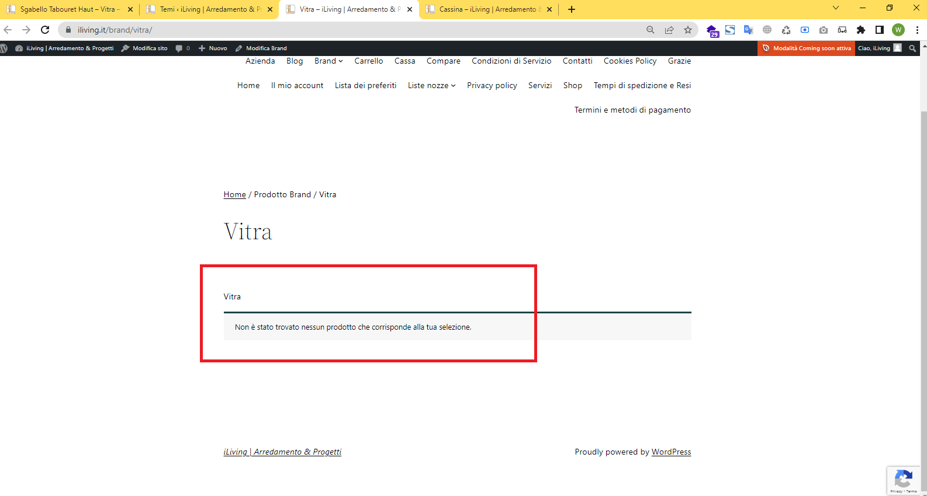
Task: Go to Carrello page
Action: click(x=369, y=61)
